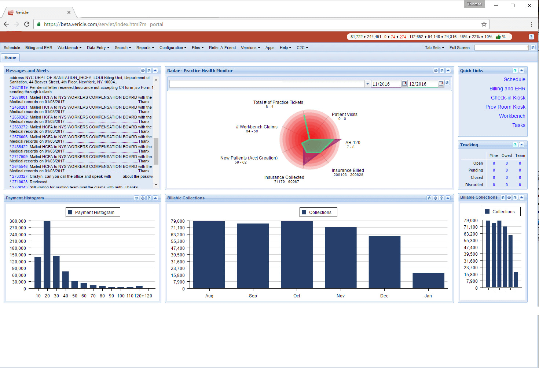Refresh the wide Billable Collections panel
The width and height of the screenshot is (539, 368).
429,198
